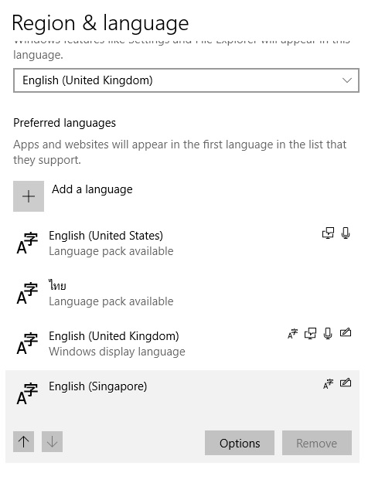Move English (Singapore) down in list
392x483 pixels.
(52, 442)
